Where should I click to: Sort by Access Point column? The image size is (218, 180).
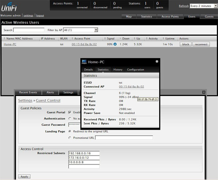pyautogui.click(x=81, y=38)
